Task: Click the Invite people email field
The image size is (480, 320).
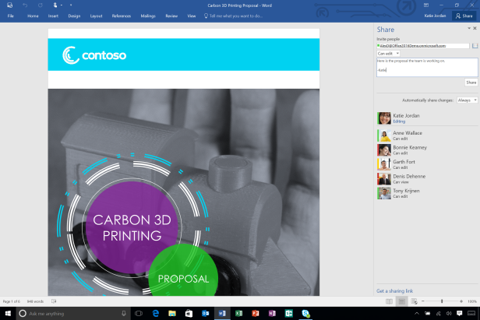Action: (x=423, y=46)
